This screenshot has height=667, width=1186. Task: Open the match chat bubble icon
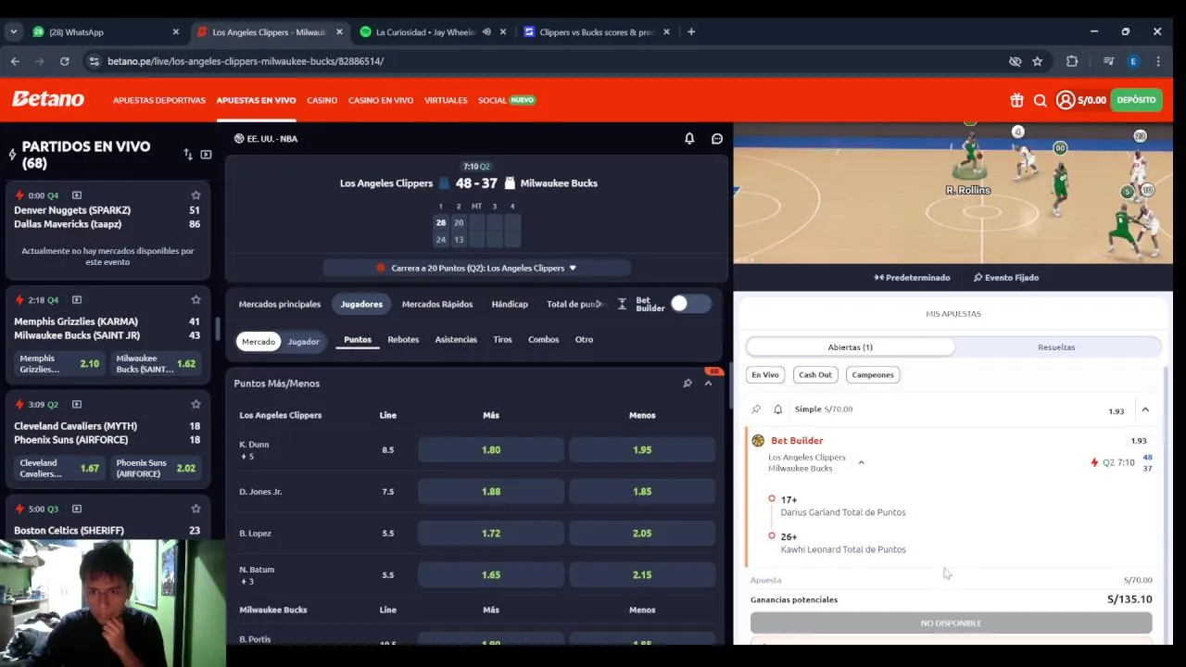pyautogui.click(x=717, y=139)
